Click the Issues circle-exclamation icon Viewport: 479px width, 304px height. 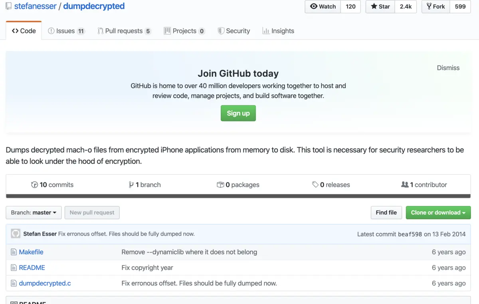pos(51,31)
